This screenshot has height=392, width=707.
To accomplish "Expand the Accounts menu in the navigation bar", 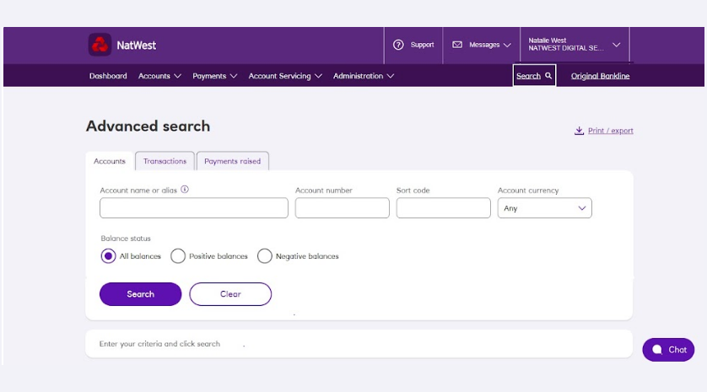I will 159,76.
